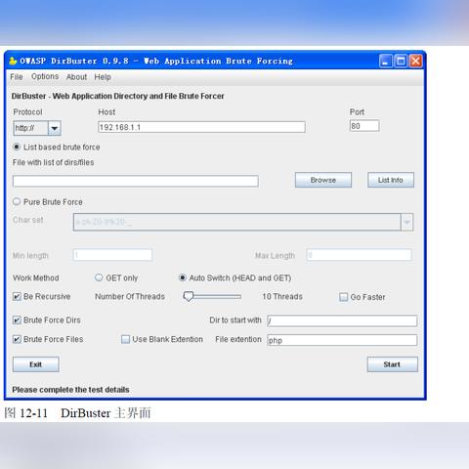Close the DirBuster window
The image size is (469, 469).
416,61
